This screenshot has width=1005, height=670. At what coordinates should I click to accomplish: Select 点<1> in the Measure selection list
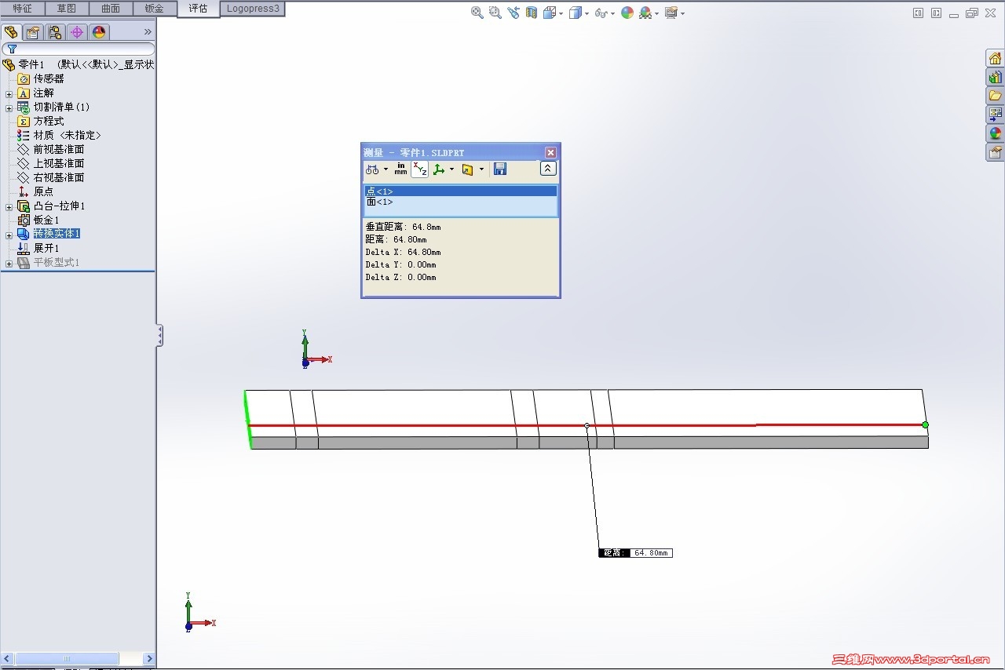(461, 191)
